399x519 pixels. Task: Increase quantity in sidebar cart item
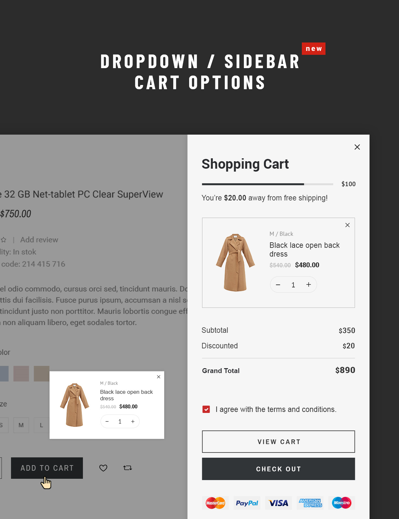(308, 284)
